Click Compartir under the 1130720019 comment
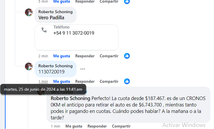The width and height of the screenshot is (214, 129). point(109,81)
